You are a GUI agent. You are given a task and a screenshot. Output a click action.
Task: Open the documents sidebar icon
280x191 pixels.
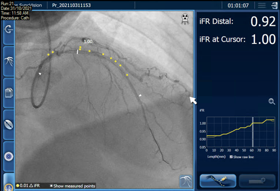point(9,93)
